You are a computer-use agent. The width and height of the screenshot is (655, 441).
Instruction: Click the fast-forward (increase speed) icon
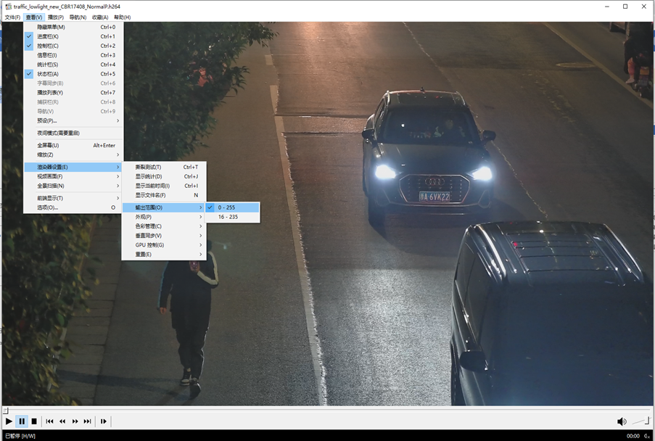tap(75, 421)
